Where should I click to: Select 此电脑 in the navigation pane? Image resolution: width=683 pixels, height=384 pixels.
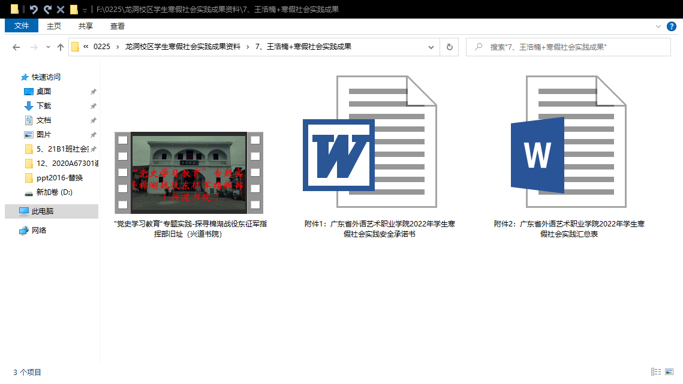point(42,211)
